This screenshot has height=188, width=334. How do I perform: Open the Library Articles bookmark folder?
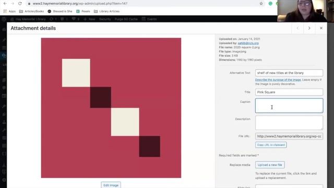pyautogui.click(x=106, y=11)
